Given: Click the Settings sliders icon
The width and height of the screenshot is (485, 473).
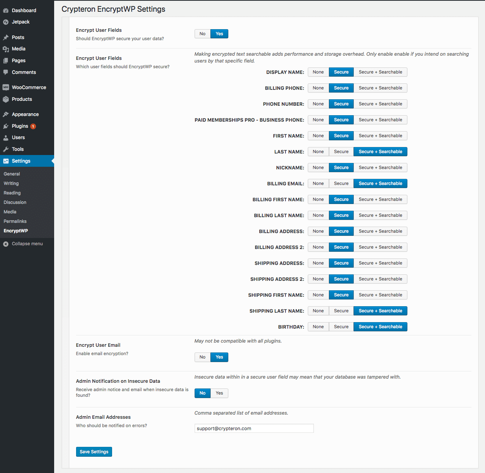Looking at the screenshot, I should (6, 161).
